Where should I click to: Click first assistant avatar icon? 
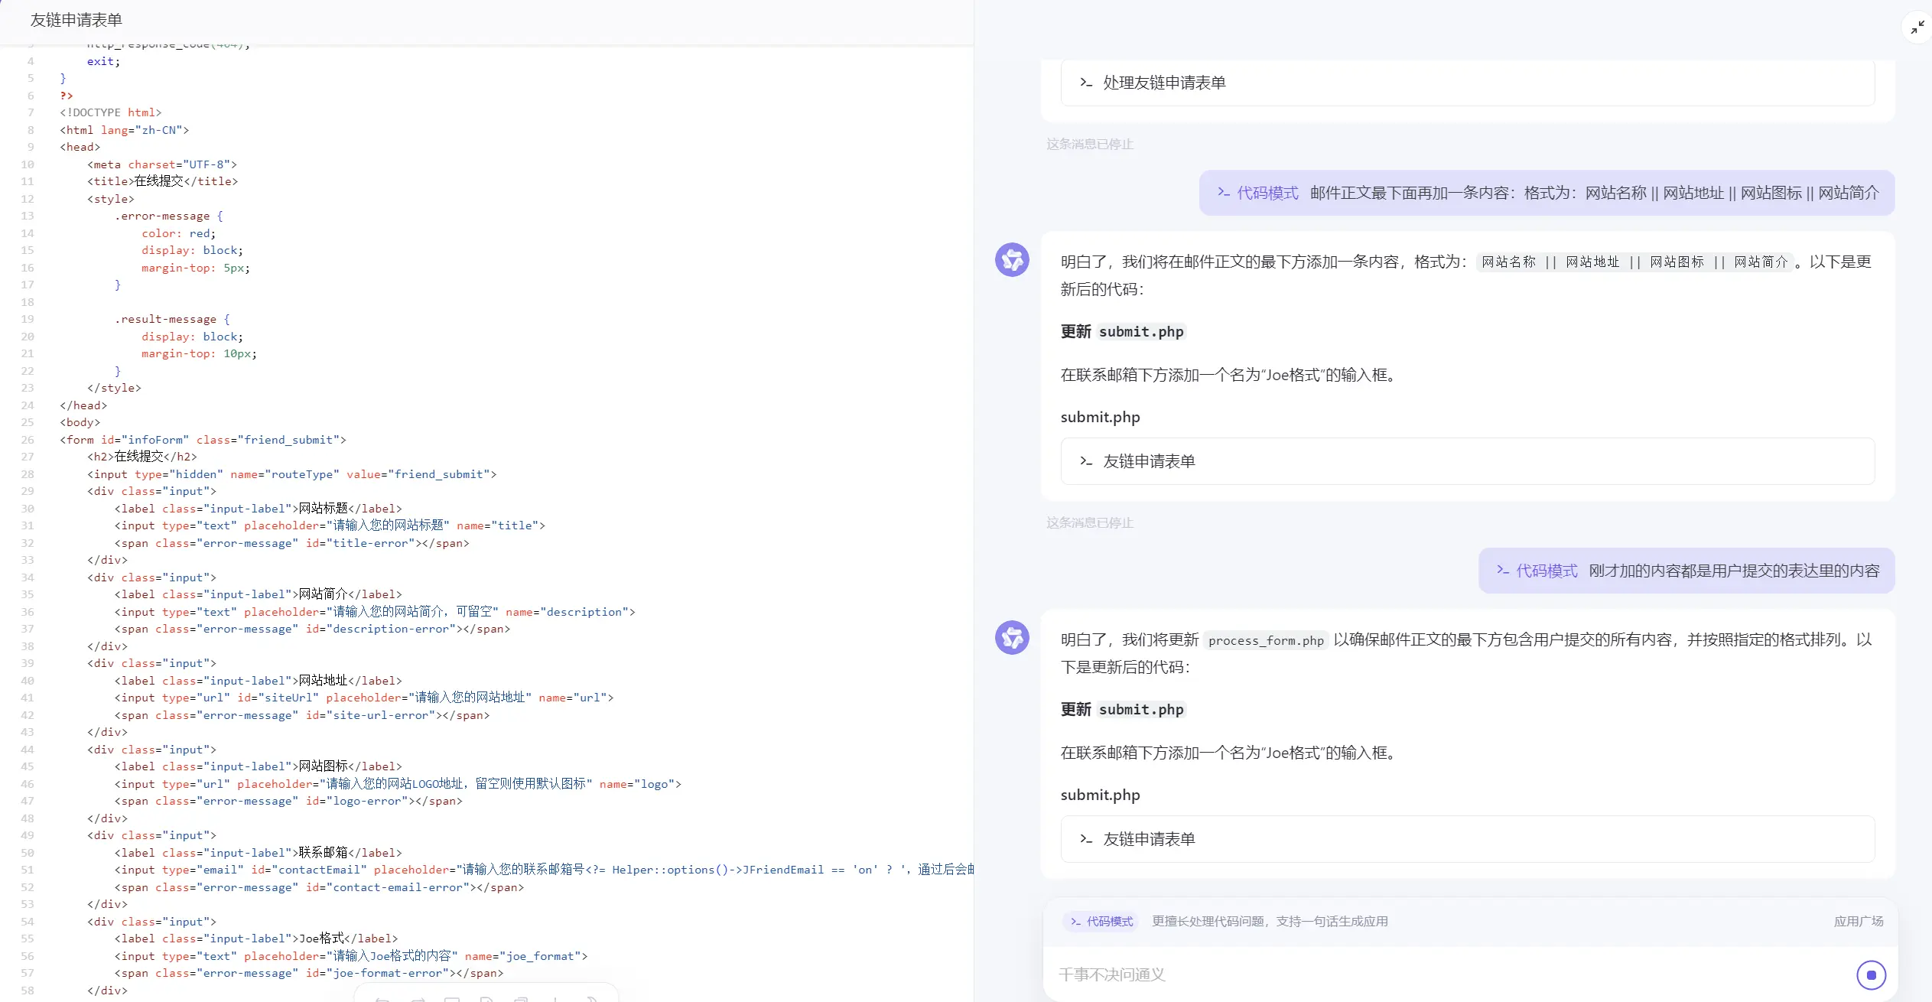click(1012, 260)
